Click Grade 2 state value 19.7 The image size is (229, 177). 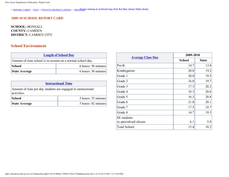click(208, 81)
